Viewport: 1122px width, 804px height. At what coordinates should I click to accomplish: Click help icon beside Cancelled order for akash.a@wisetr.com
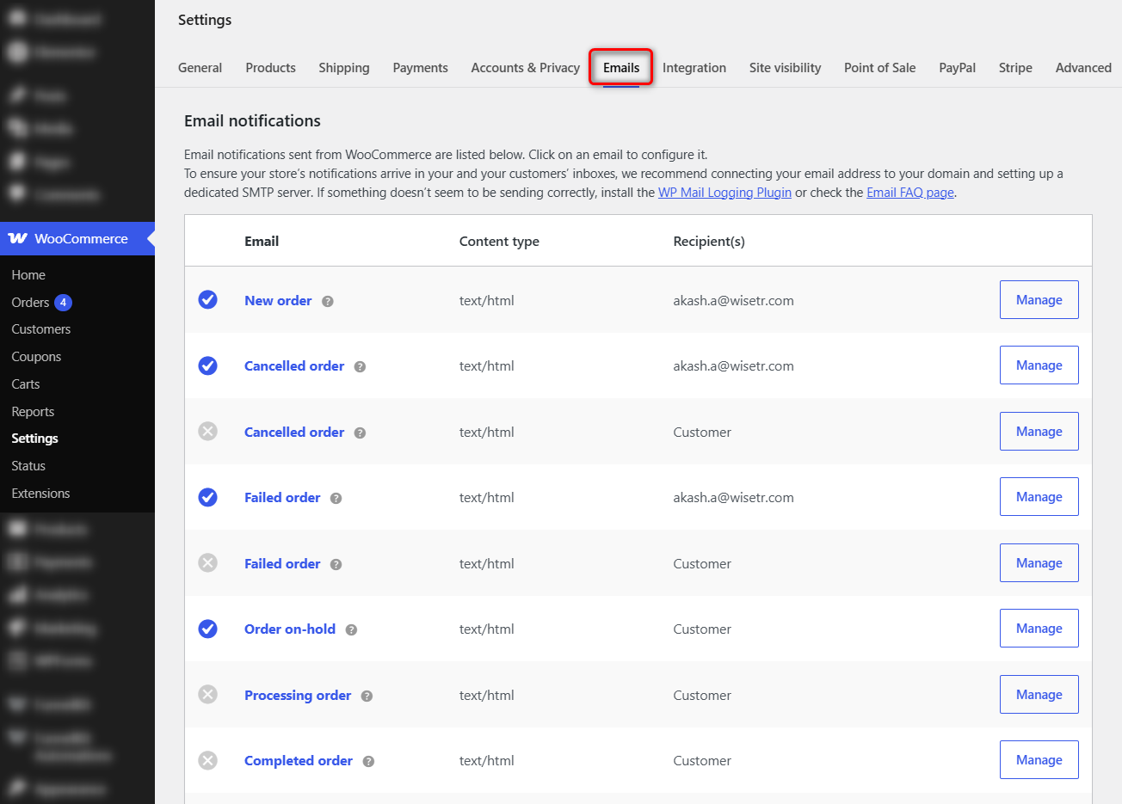(x=361, y=366)
